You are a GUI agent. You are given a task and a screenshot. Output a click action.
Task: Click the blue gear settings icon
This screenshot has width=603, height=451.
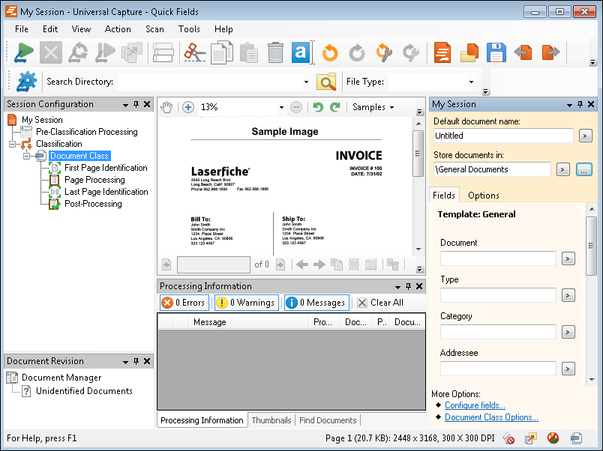click(26, 82)
